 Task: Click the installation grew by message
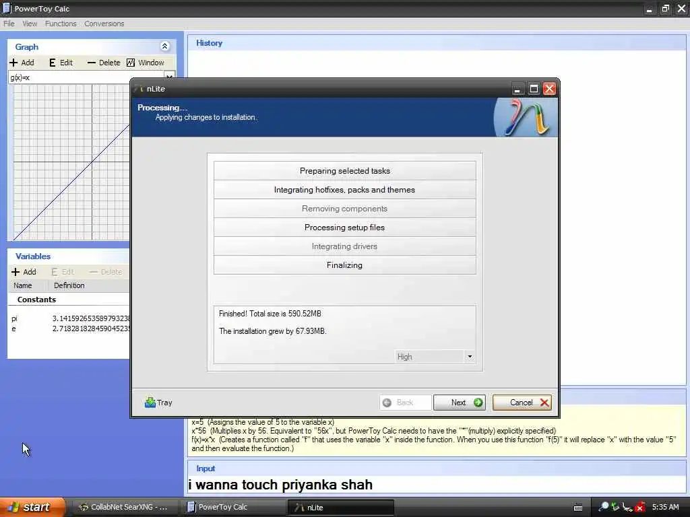tap(273, 331)
